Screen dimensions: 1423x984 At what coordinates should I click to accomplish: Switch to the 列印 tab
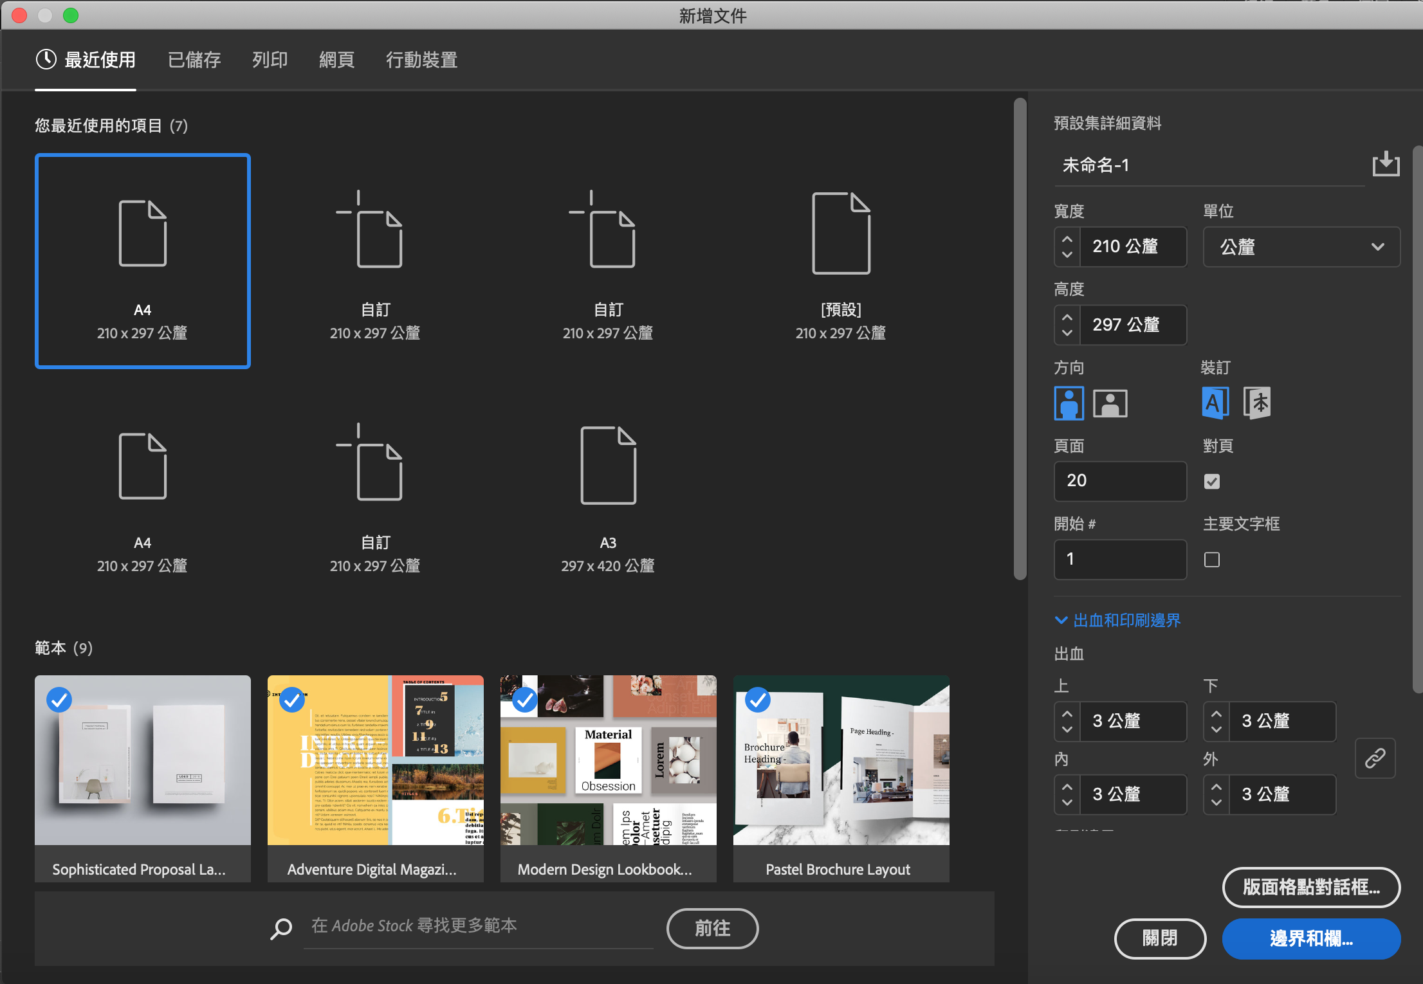click(x=270, y=60)
